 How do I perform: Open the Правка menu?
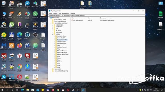click(55, 13)
